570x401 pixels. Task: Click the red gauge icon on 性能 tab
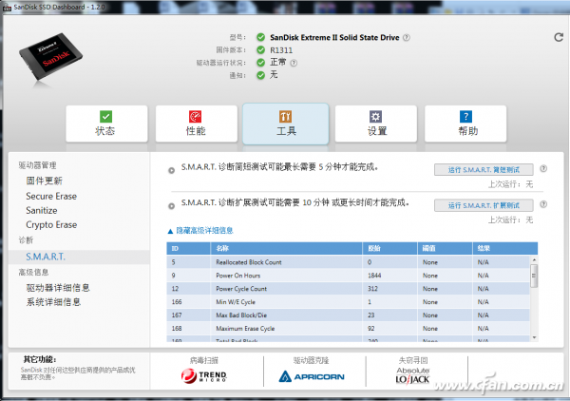click(195, 117)
